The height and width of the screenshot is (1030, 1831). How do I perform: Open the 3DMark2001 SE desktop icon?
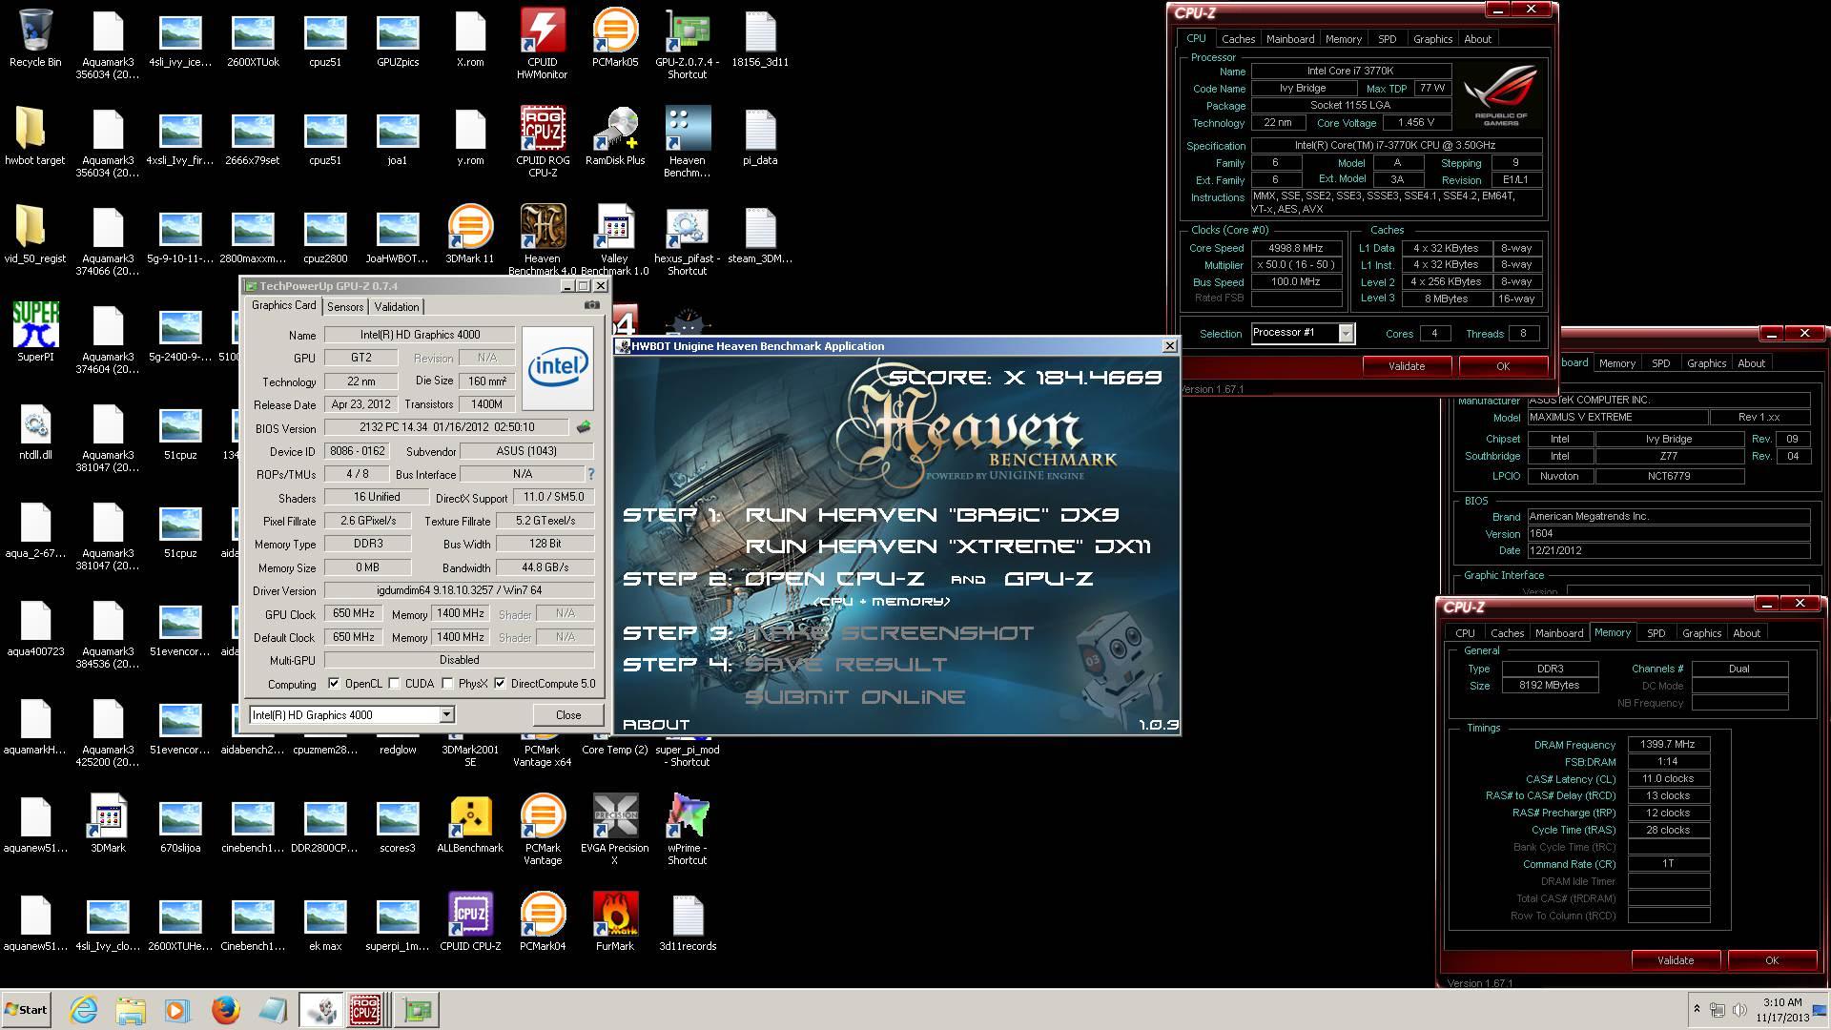pyautogui.click(x=469, y=755)
